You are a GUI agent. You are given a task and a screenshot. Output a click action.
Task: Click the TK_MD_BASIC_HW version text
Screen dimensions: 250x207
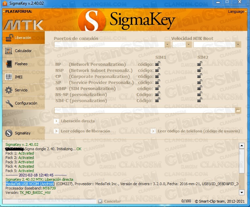[x=35, y=193]
